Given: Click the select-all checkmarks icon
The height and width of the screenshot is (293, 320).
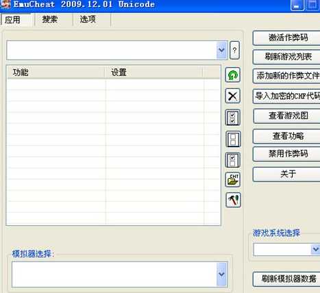Looking at the screenshot, I should click(232, 118).
